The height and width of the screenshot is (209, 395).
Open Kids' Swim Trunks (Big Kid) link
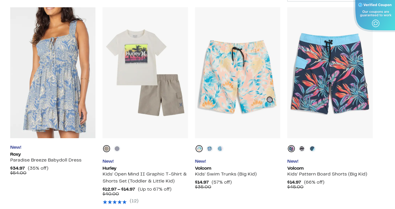point(226,174)
